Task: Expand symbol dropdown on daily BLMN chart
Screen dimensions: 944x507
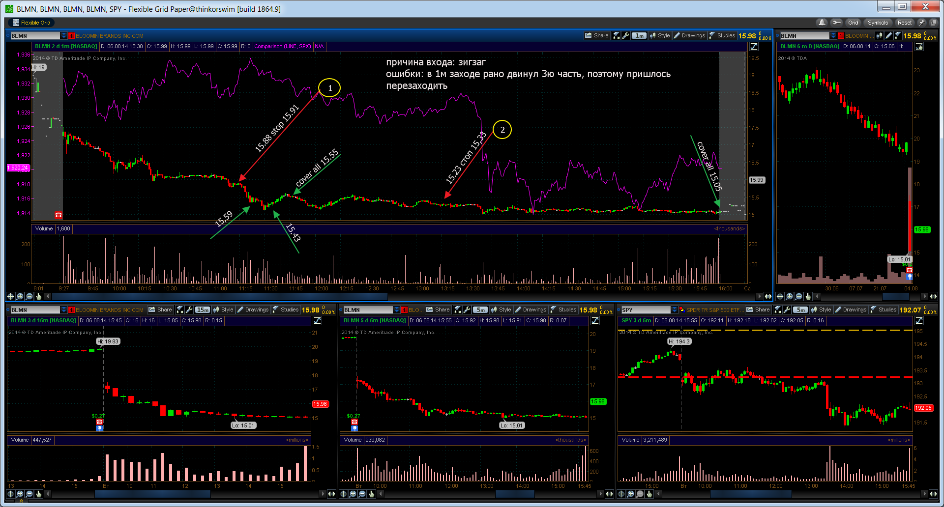Action: [x=833, y=35]
